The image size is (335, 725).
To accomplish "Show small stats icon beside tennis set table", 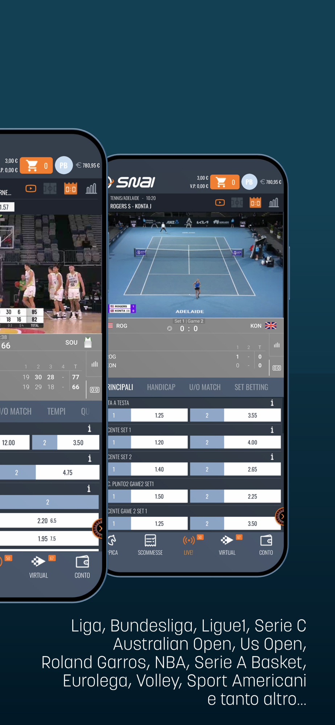I will pos(277,345).
